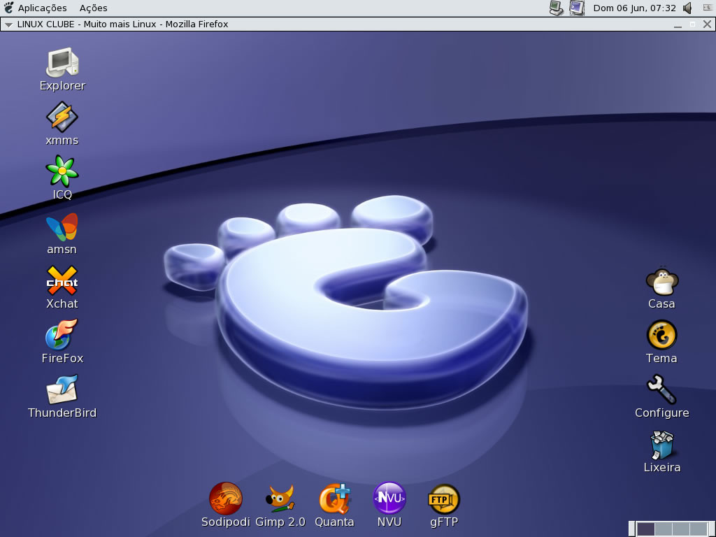Open the Tema theme icon
716x537 pixels.
[x=661, y=335]
